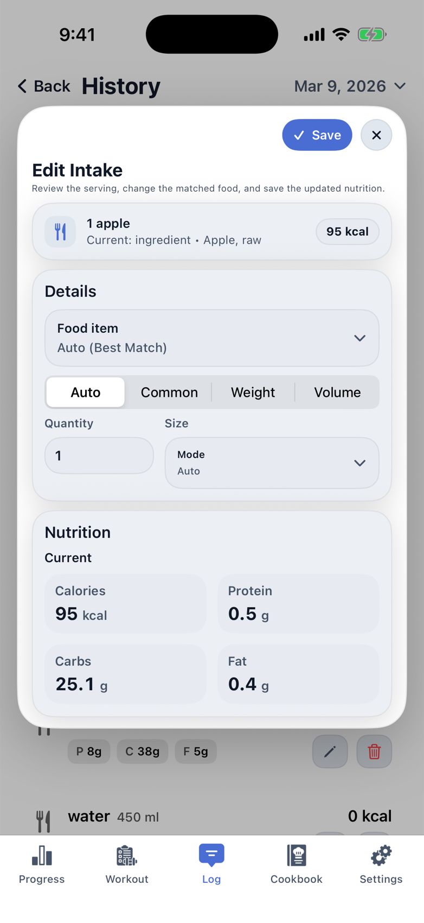Viewport: 424px width, 923px height.
Task: Focus the Quantity input field
Action: tap(99, 456)
